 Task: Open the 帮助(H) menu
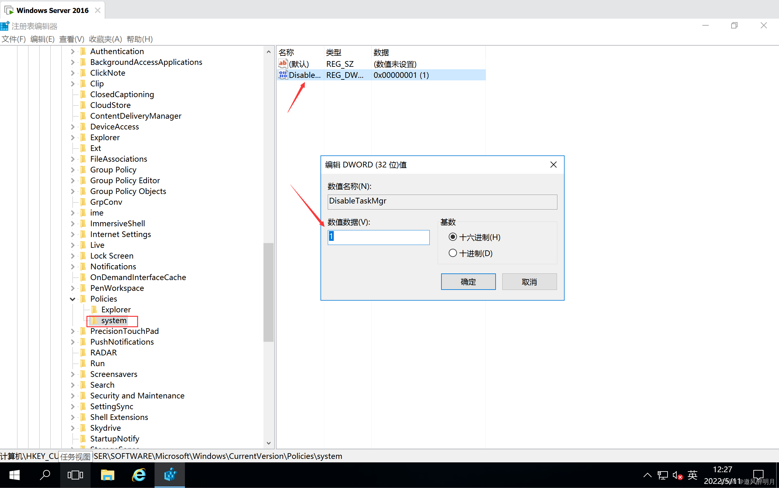140,39
